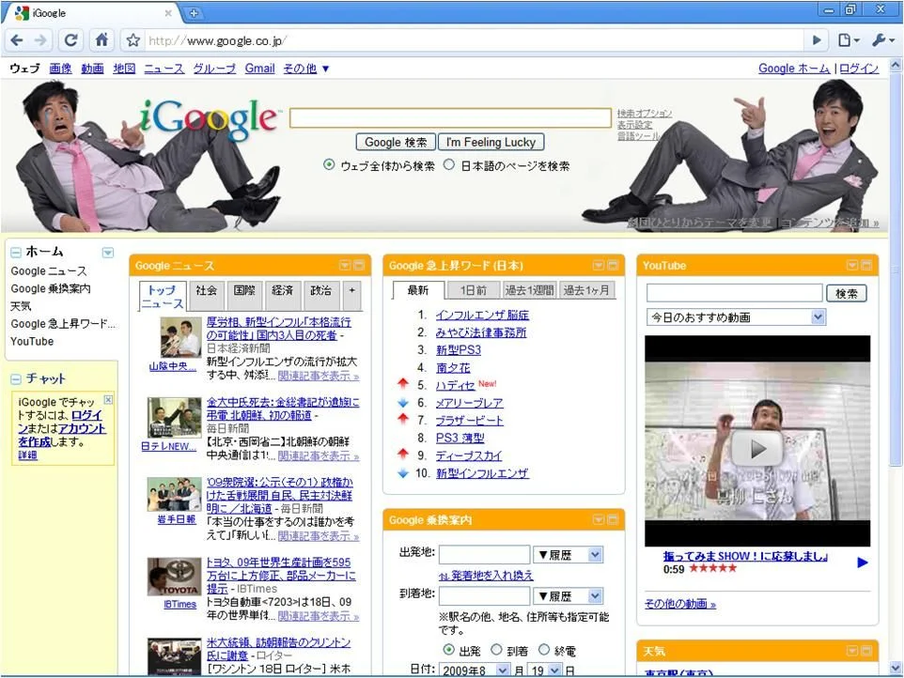Show the 1日前 trending words tab
Screen dimensions: 904x678
click(x=473, y=290)
